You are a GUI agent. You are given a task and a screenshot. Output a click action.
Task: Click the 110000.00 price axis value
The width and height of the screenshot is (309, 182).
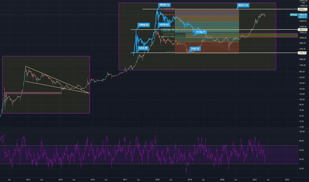pos(303,6)
